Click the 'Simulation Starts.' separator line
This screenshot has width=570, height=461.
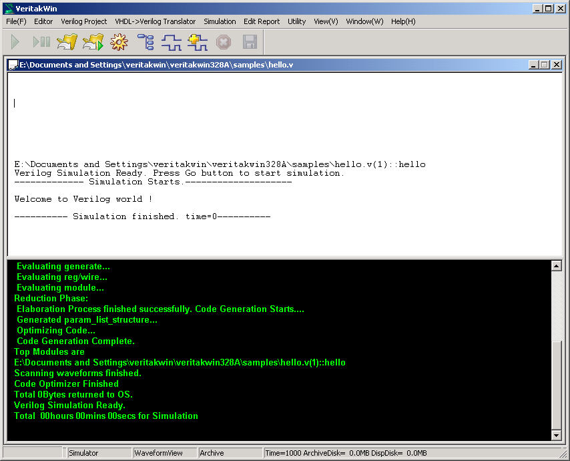(153, 182)
